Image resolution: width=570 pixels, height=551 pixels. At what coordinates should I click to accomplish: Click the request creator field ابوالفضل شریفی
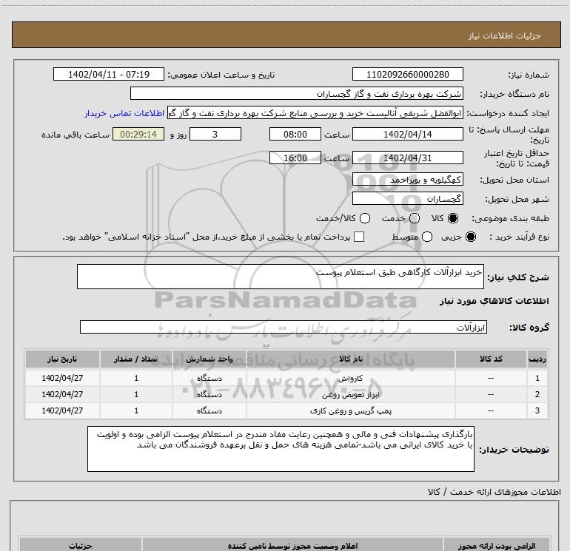point(315,112)
